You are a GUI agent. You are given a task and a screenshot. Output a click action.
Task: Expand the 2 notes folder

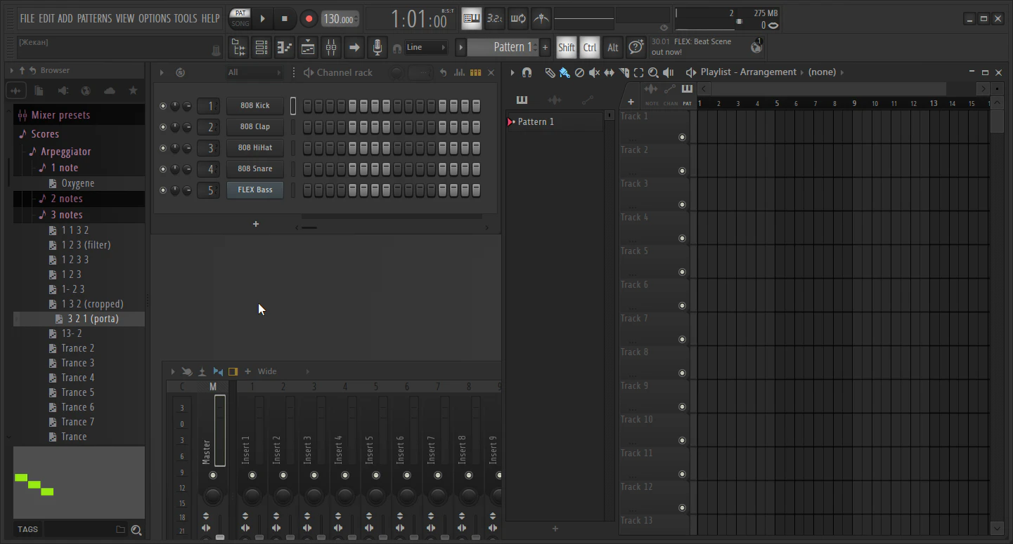pos(66,199)
